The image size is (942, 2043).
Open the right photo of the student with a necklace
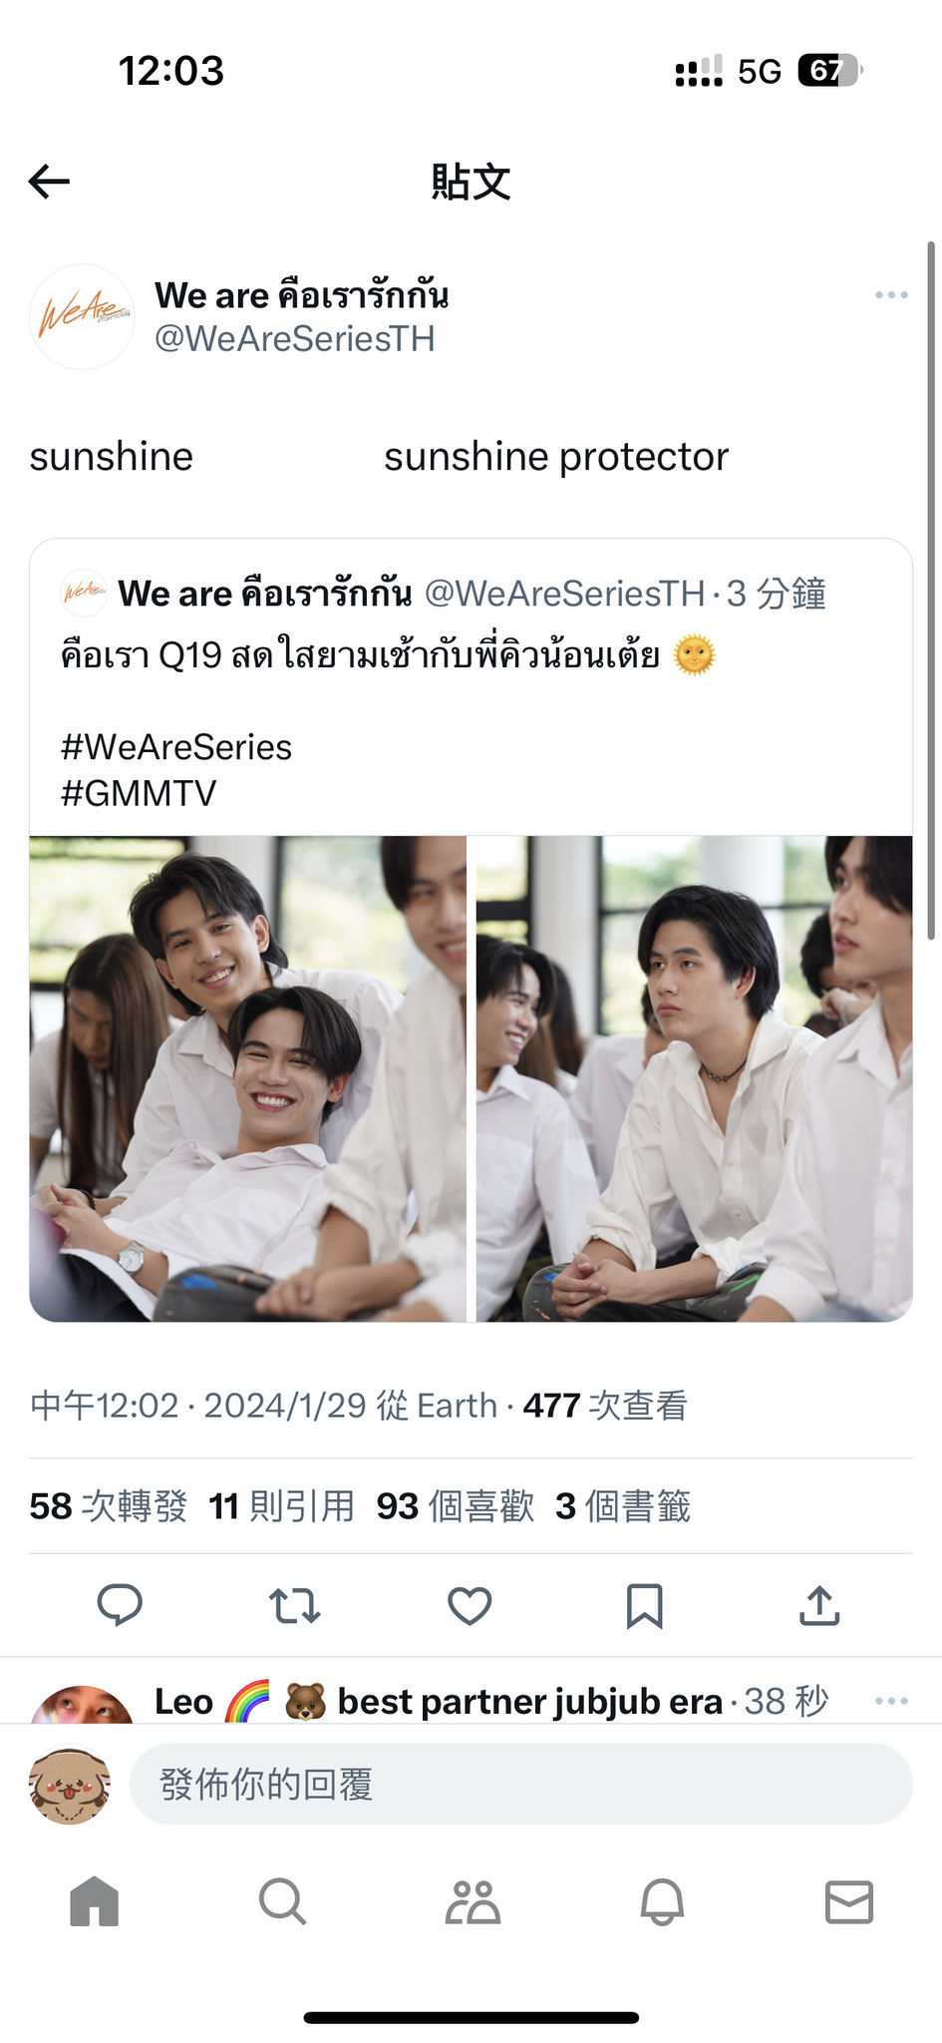(694, 1078)
